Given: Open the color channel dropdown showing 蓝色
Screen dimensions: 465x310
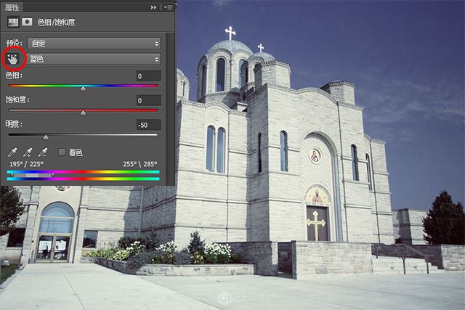Looking at the screenshot, I should click(94, 59).
